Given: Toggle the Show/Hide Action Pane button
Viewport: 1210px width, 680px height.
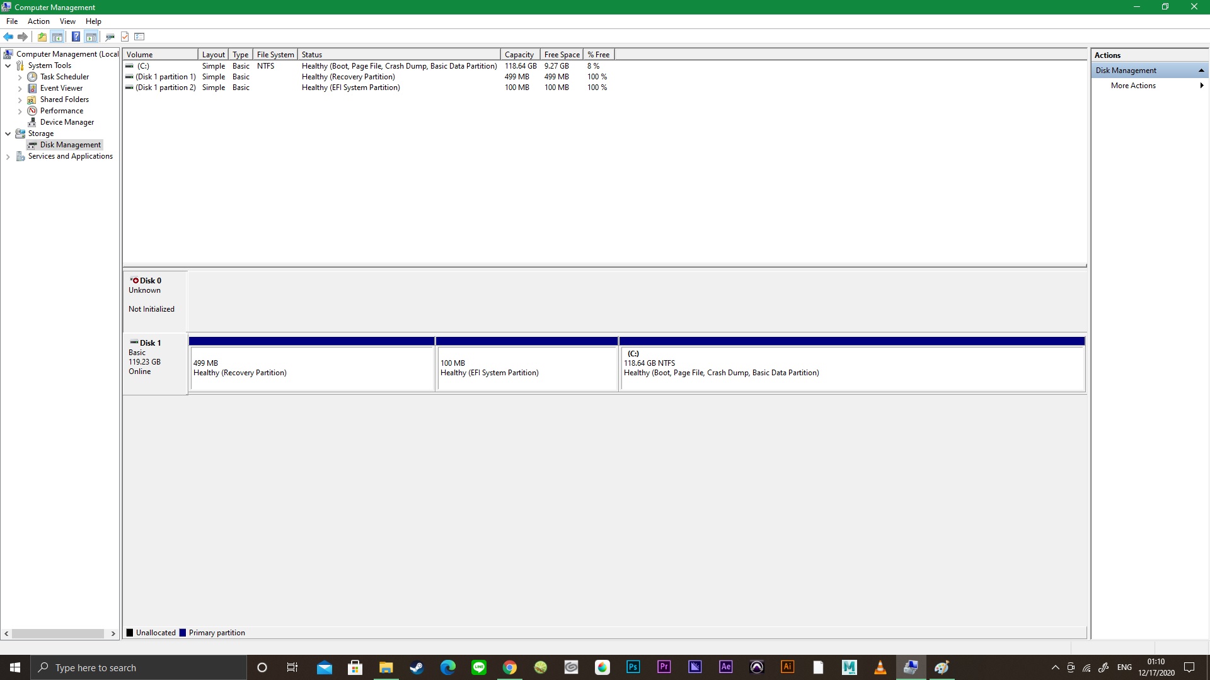Looking at the screenshot, I should [x=91, y=37].
